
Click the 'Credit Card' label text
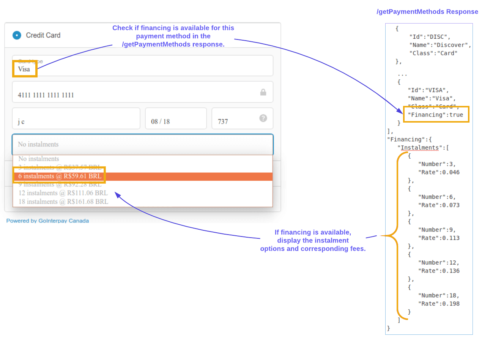(x=43, y=35)
